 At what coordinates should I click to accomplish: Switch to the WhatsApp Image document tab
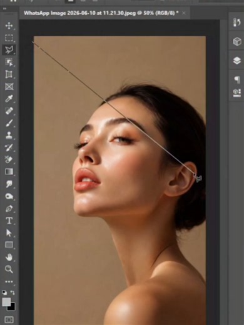101,13
